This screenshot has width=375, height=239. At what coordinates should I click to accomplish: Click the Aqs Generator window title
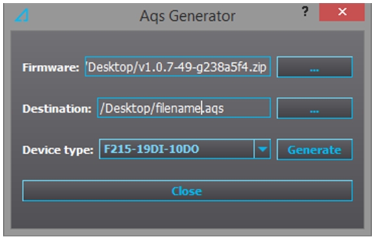pyautogui.click(x=187, y=16)
